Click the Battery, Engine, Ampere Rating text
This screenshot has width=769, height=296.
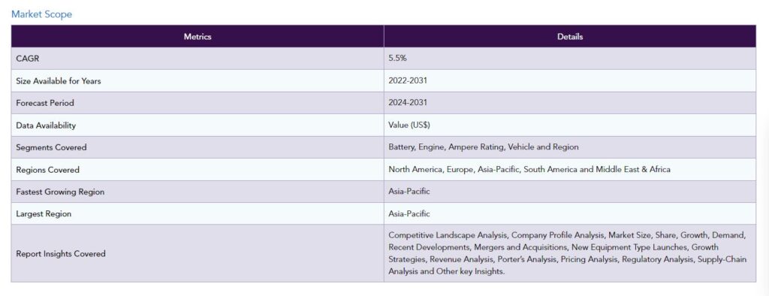click(447, 147)
